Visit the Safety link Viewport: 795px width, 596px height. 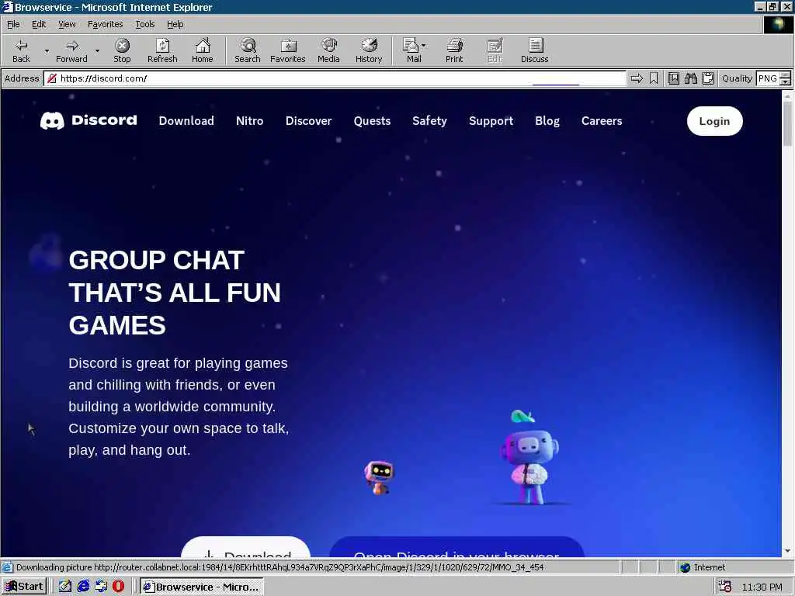(x=429, y=121)
